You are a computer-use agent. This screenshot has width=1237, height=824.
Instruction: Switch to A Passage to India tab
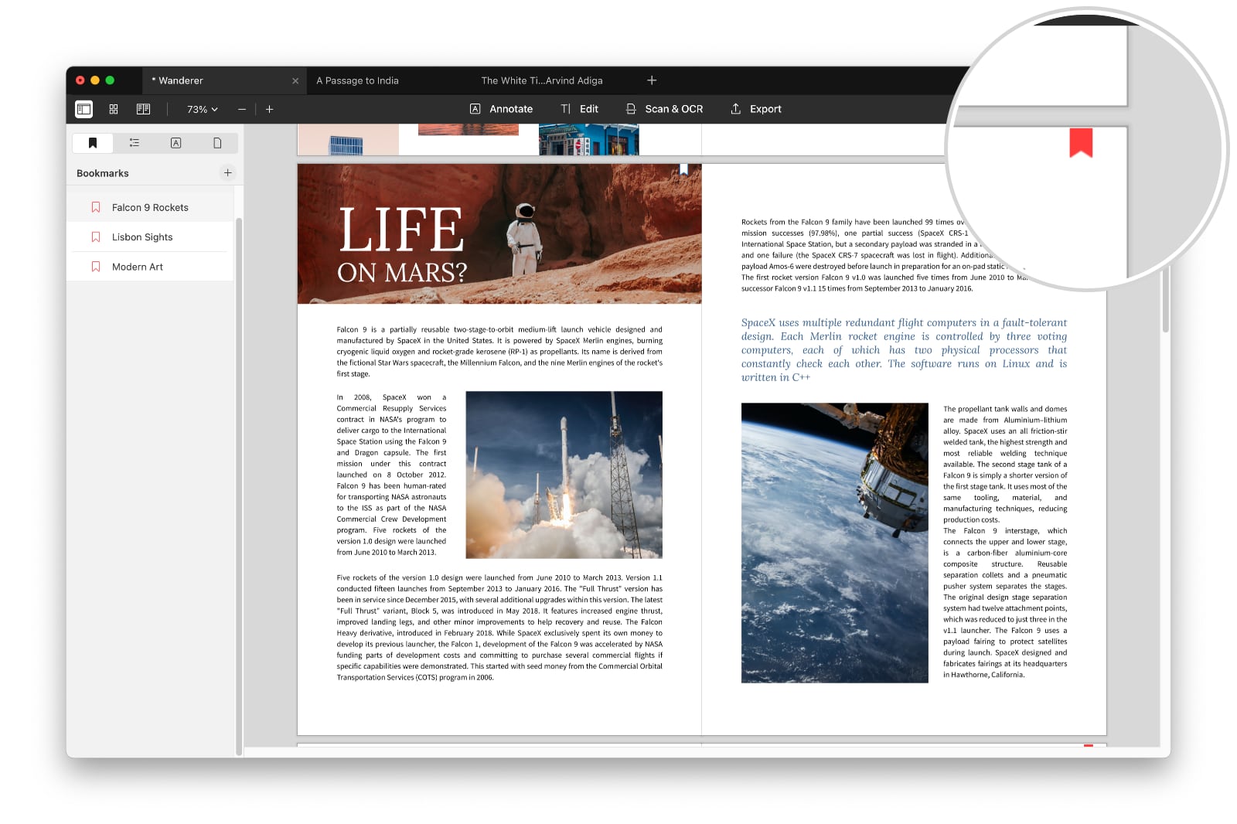[x=357, y=80]
